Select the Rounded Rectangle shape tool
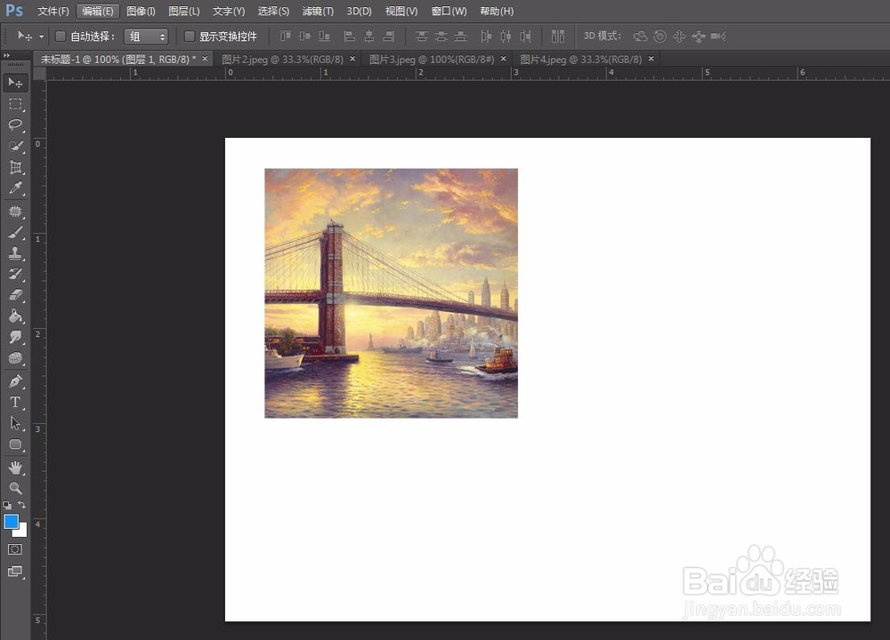Screen dimensions: 890x640 pos(15,444)
